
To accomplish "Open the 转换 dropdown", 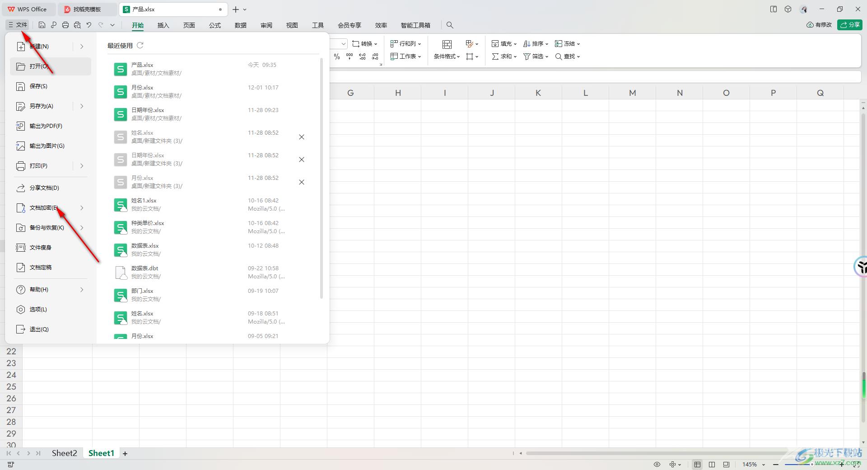I will click(365, 44).
